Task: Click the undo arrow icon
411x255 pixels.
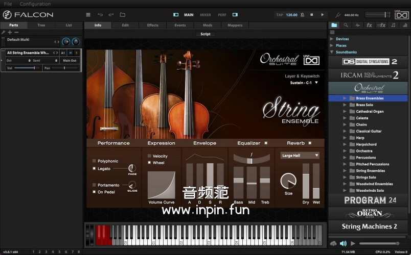Action: (100, 15)
